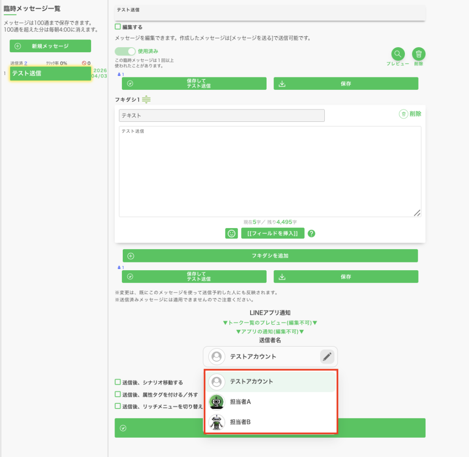Image resolution: width=469 pixels, height=457 pixels.
Task: Check 送信後、シナリオ移動する option
Action: 118,382
